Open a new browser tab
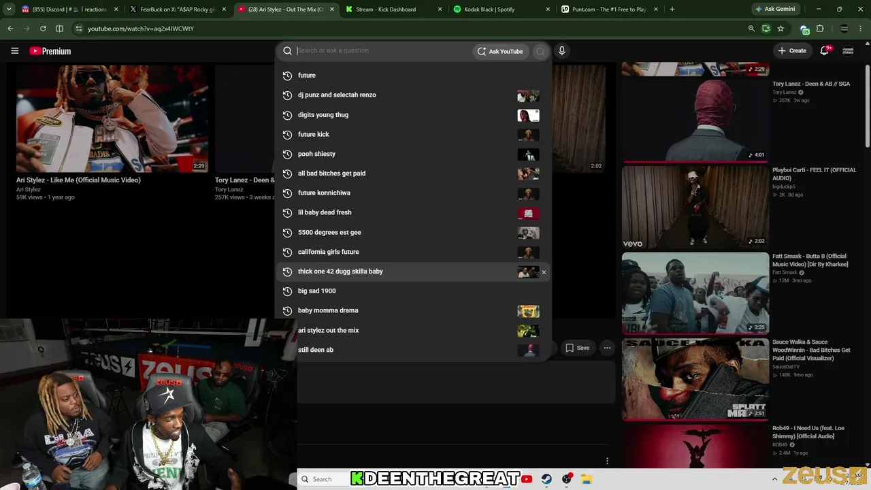 click(x=672, y=10)
